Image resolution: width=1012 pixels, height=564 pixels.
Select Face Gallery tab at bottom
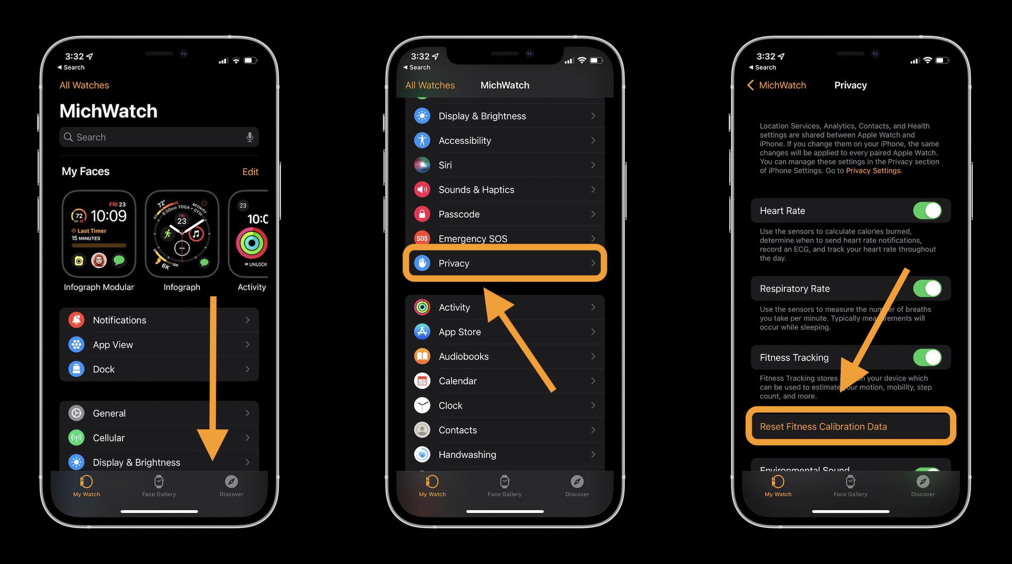158,484
